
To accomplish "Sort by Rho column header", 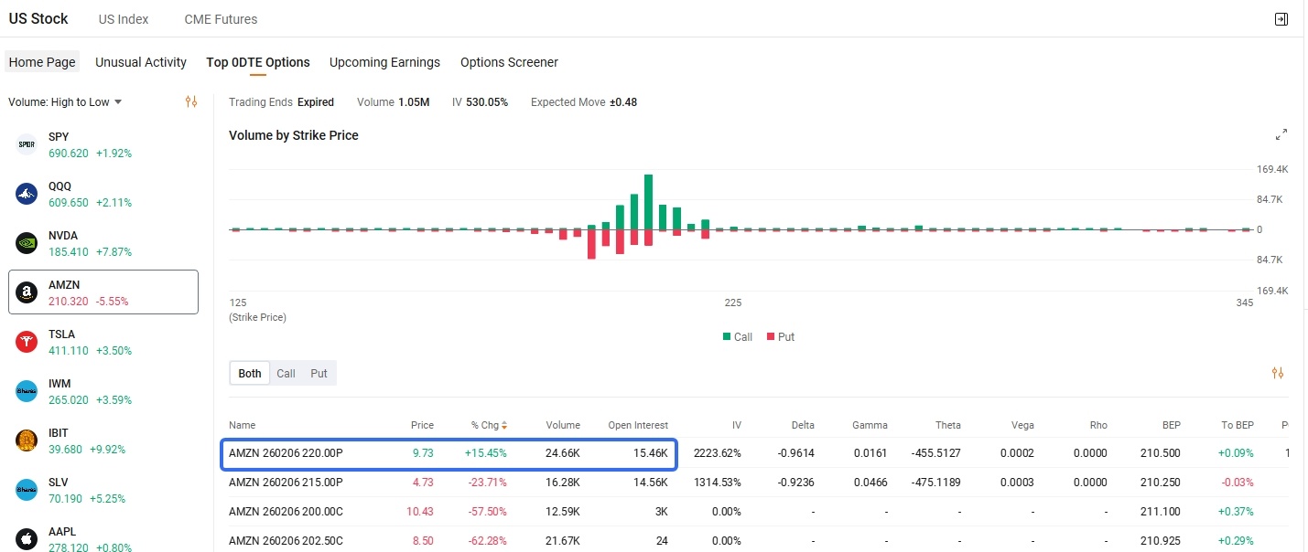I will pos(1098,425).
